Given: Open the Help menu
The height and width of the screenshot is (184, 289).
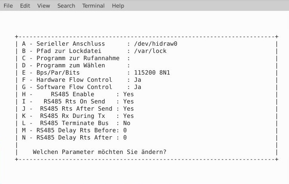Looking at the screenshot, I should pyautogui.click(x=118, y=6).
